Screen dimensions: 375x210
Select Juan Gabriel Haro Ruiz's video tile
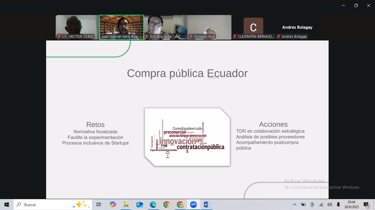tap(122, 27)
